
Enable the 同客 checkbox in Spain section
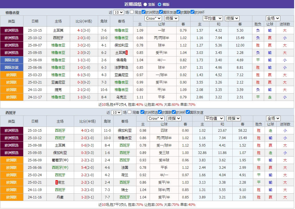point(130,112)
